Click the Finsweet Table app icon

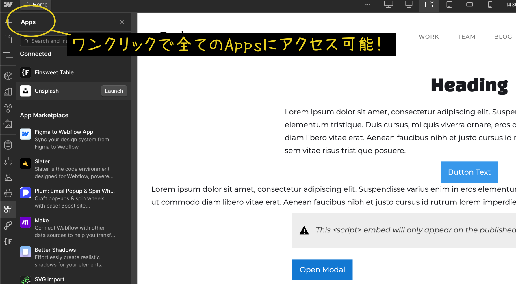pyautogui.click(x=25, y=72)
